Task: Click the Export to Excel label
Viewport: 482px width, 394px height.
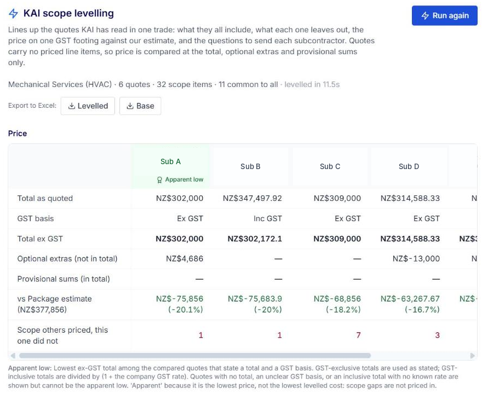Action: pyautogui.click(x=32, y=106)
